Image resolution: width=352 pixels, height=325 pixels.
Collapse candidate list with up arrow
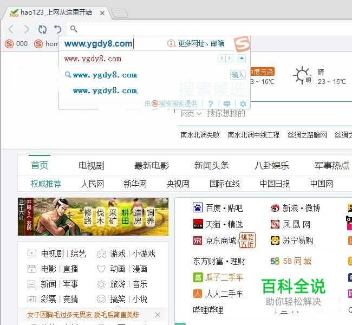coord(242,58)
